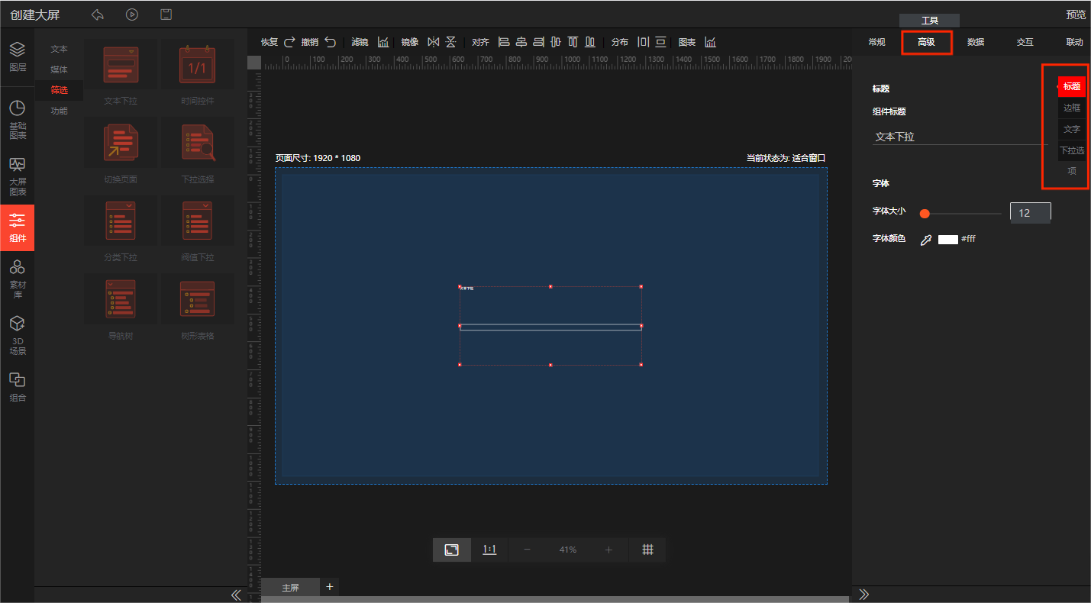Select the 组件 sidebar panel
1091x603 pixels.
[18, 227]
